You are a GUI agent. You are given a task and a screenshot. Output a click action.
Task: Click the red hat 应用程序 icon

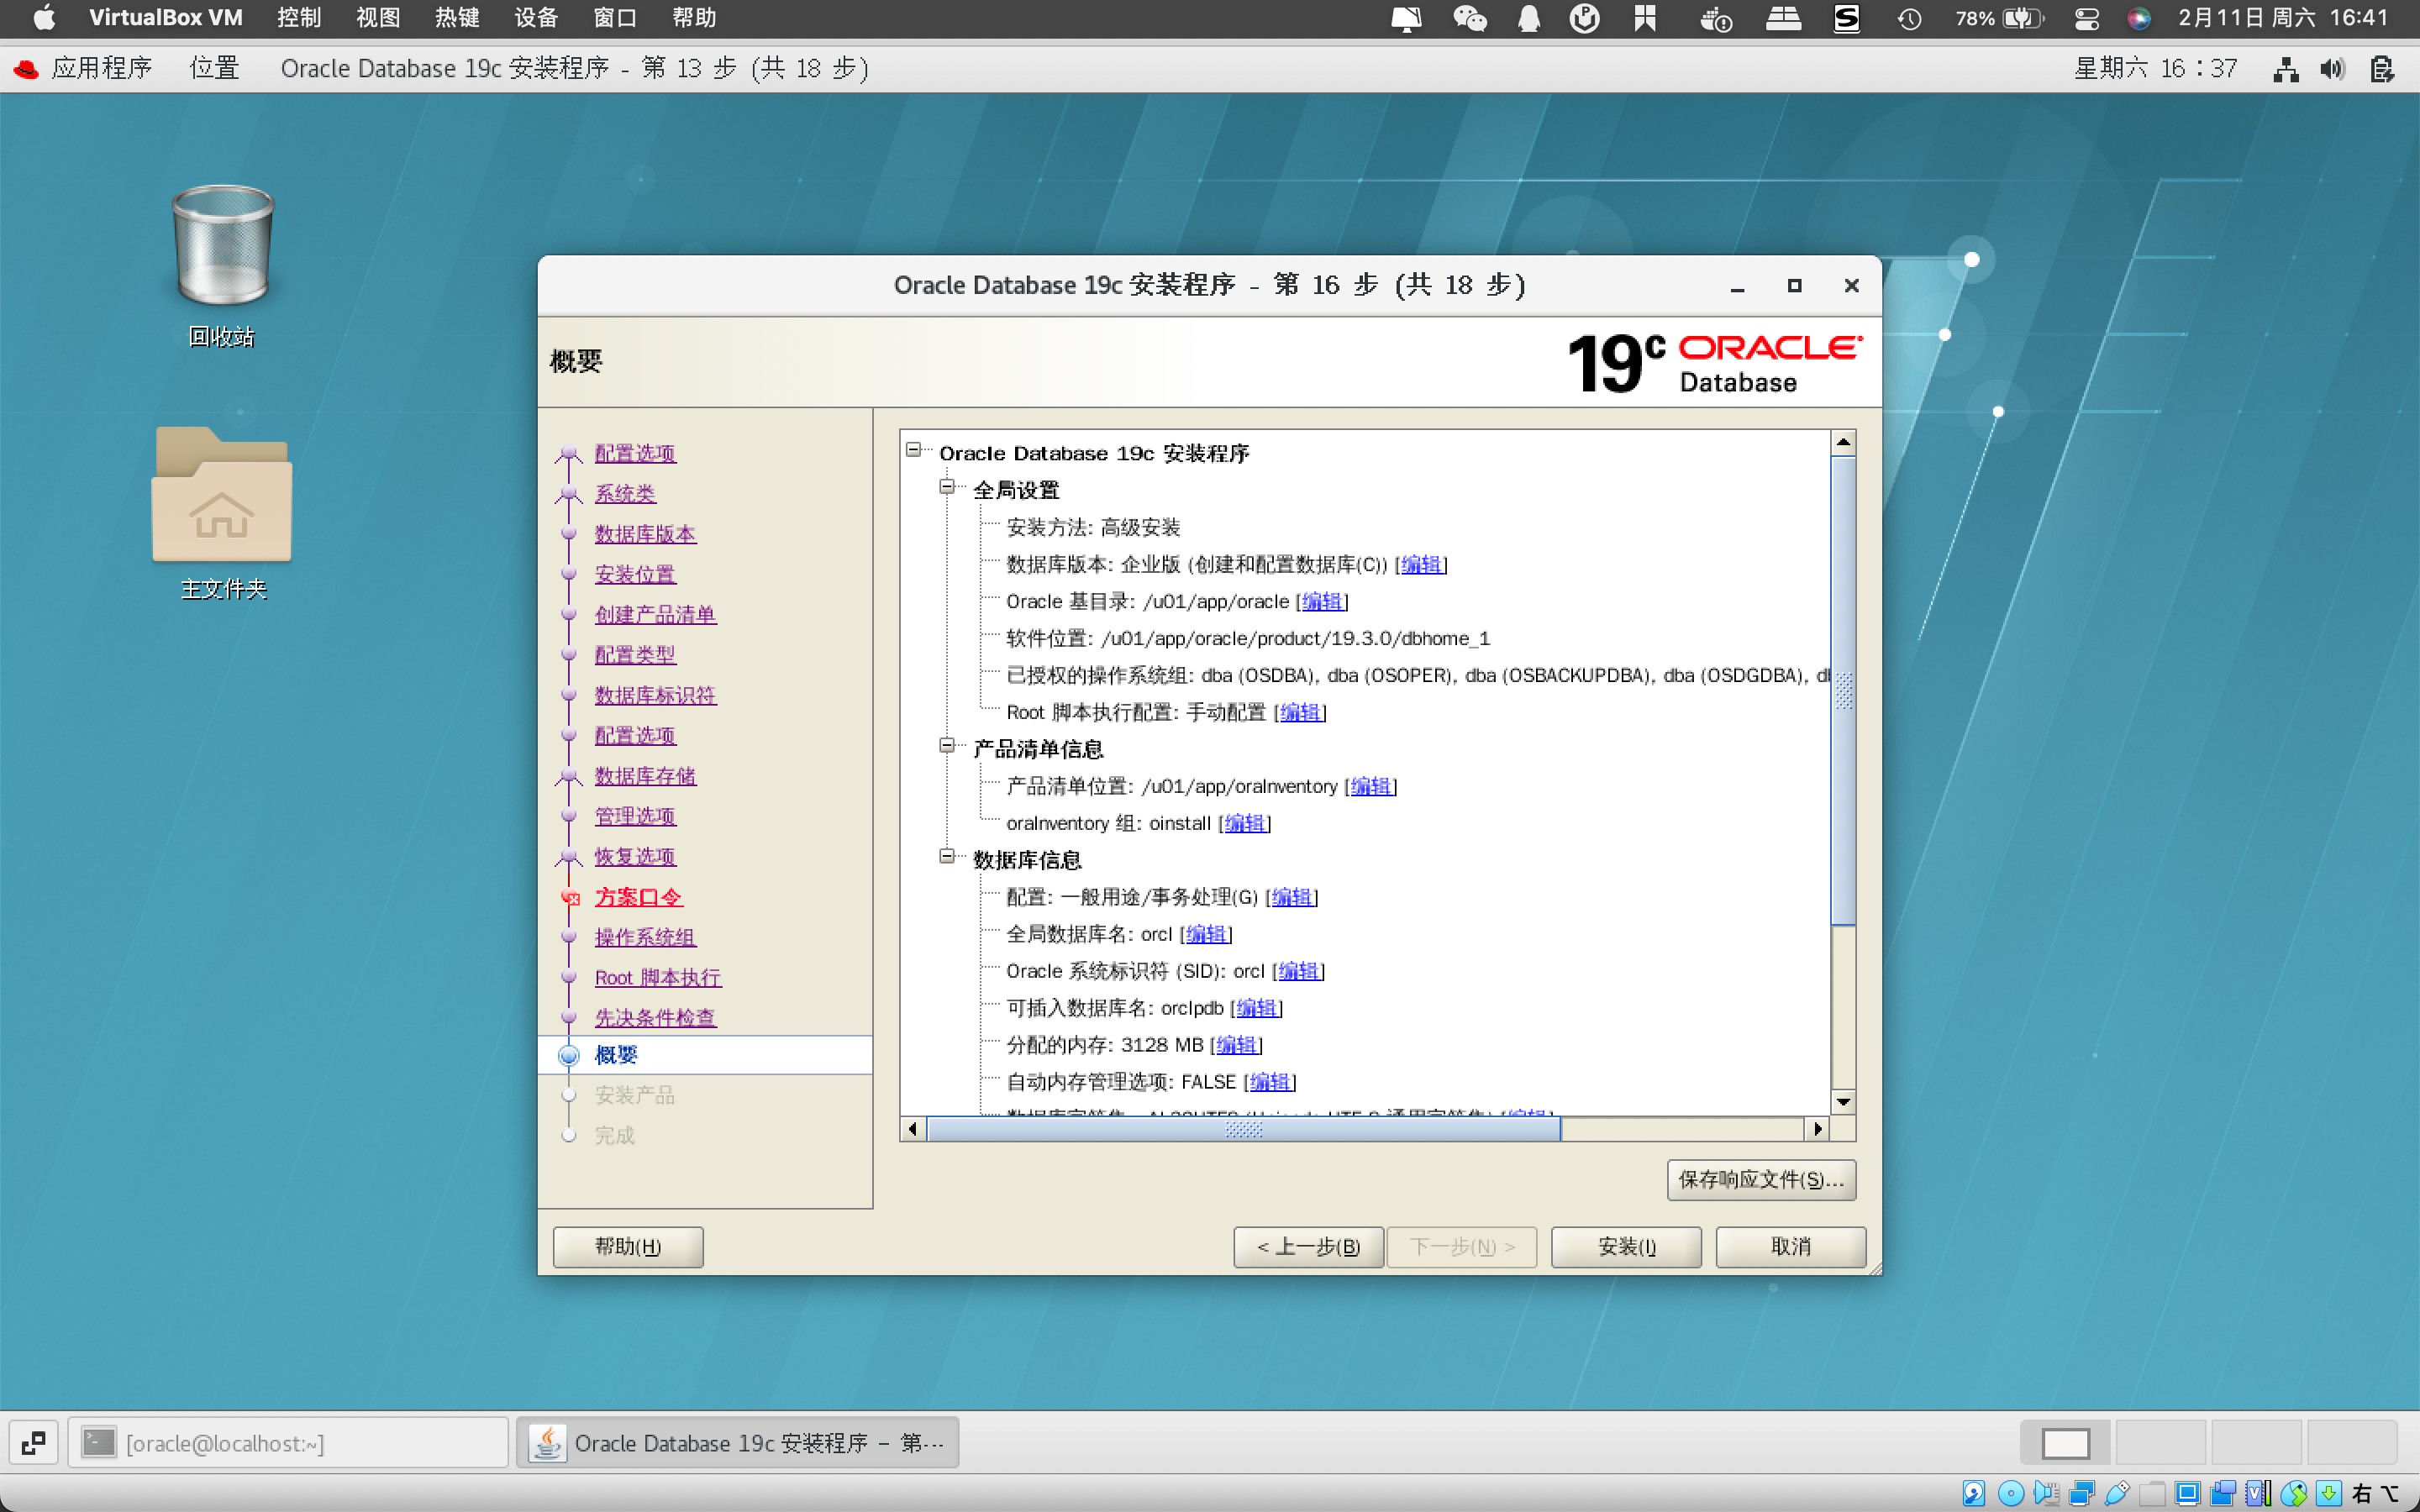tap(26, 68)
